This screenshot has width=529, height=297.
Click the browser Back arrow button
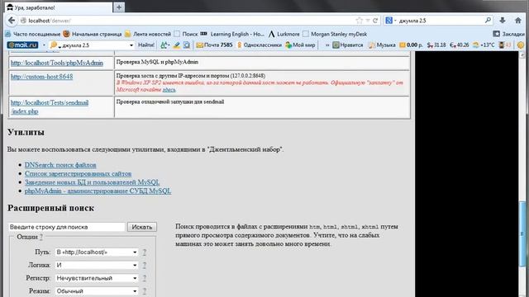click(12, 21)
